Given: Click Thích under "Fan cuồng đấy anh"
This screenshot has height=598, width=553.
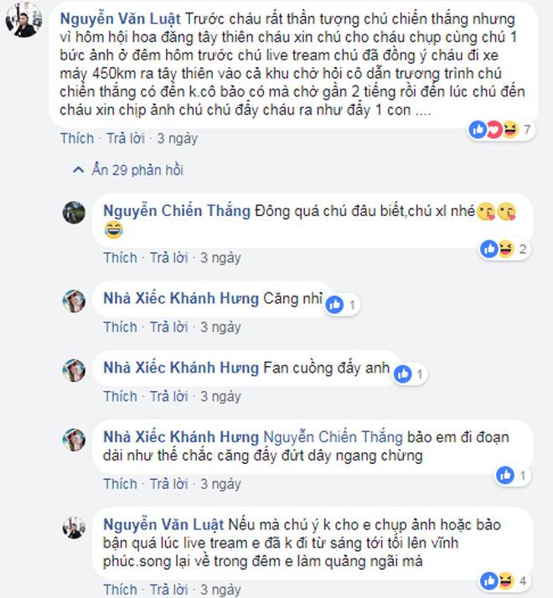Looking at the screenshot, I should click(120, 396).
